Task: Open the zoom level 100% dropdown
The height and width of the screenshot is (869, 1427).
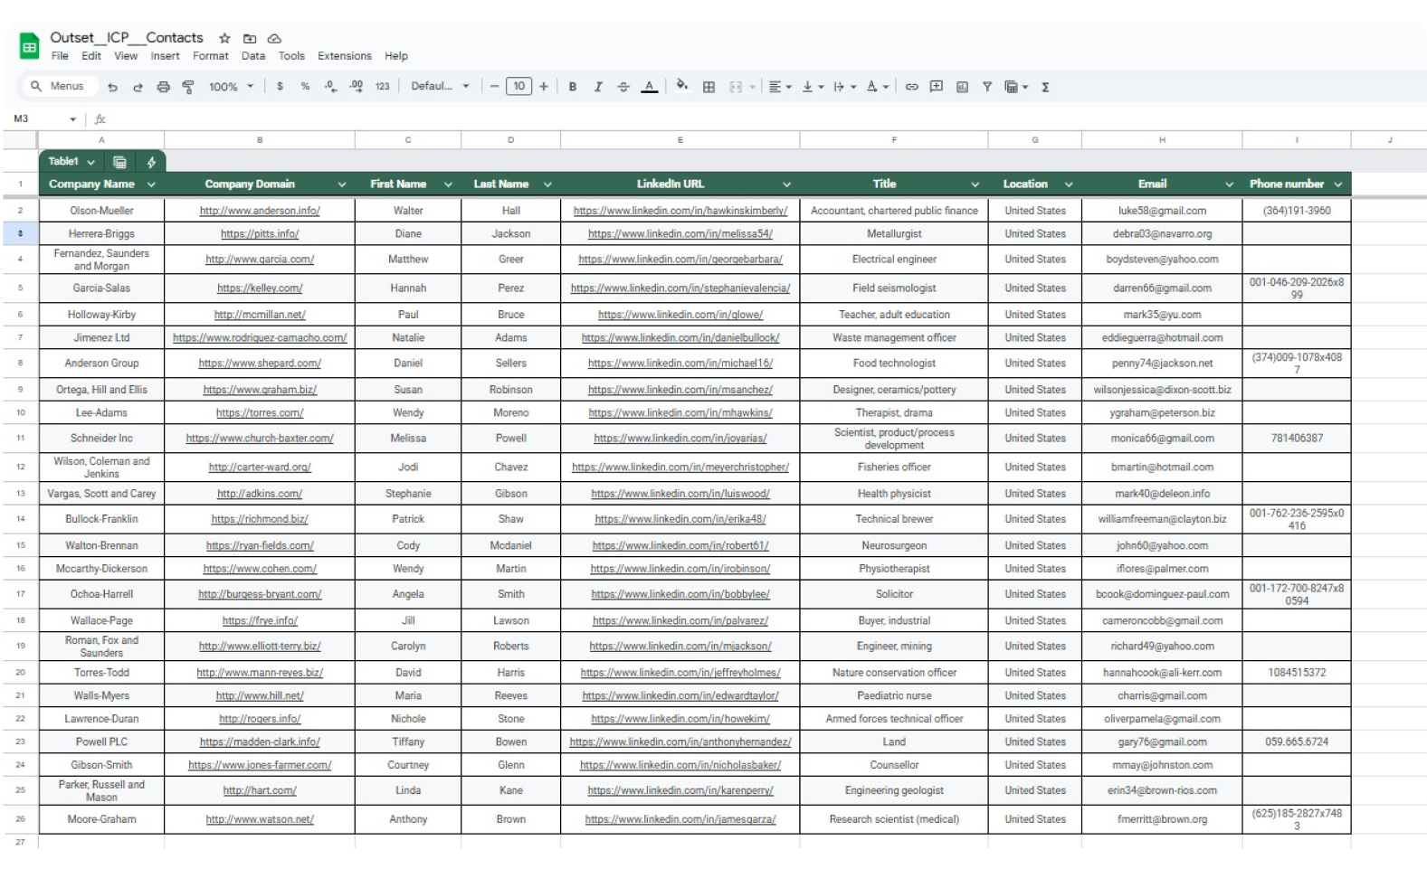Action: click(231, 87)
